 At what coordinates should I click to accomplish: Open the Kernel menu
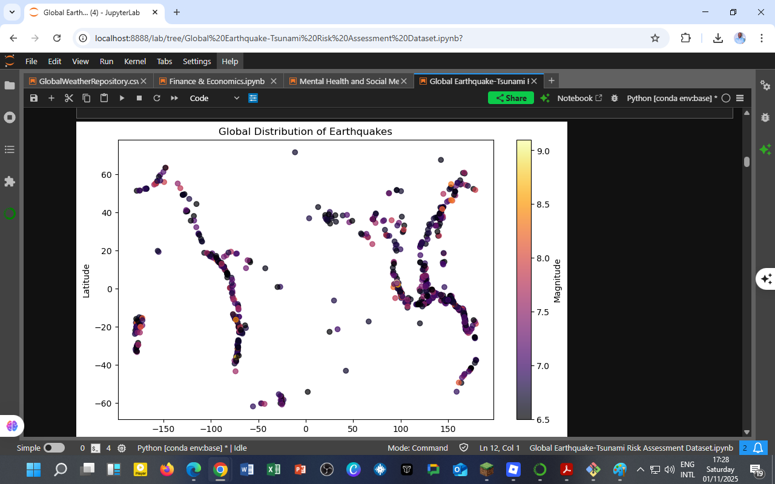(x=135, y=61)
